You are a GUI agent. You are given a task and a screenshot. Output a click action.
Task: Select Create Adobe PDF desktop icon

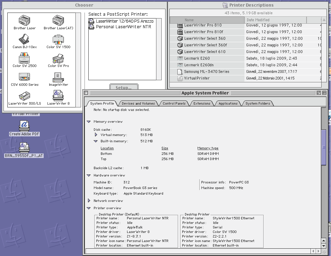coord(24,126)
